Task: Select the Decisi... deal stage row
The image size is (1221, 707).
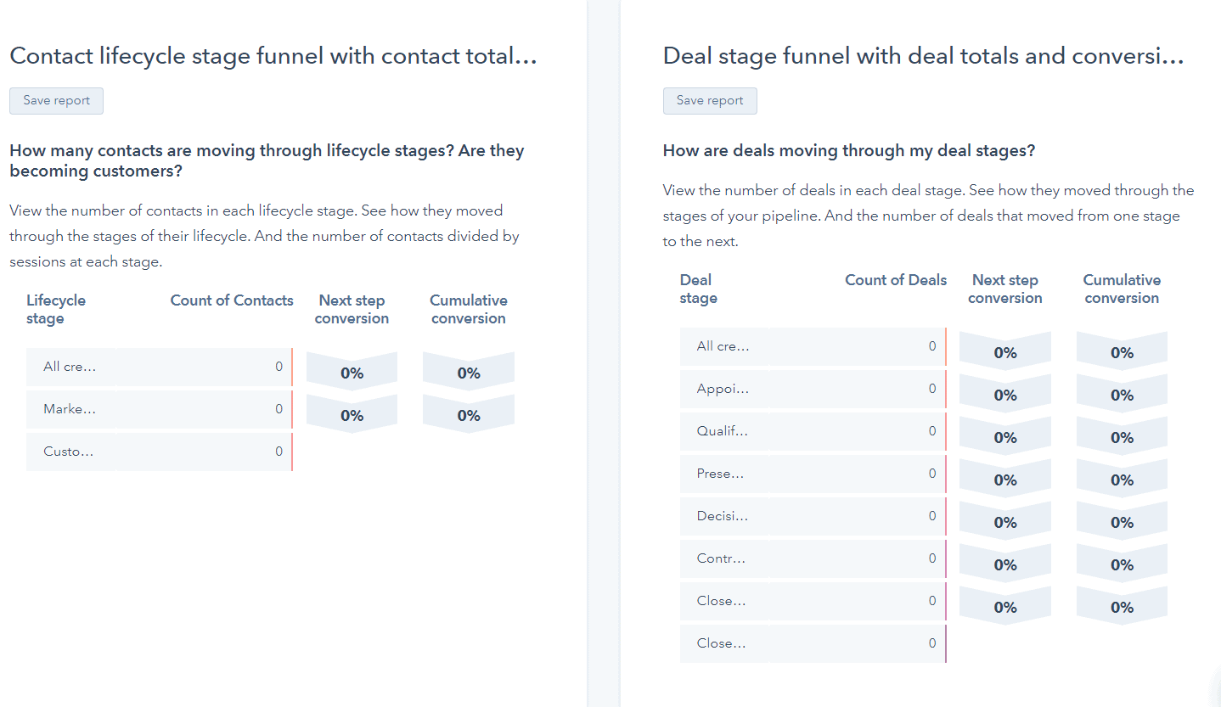Action: (x=813, y=516)
